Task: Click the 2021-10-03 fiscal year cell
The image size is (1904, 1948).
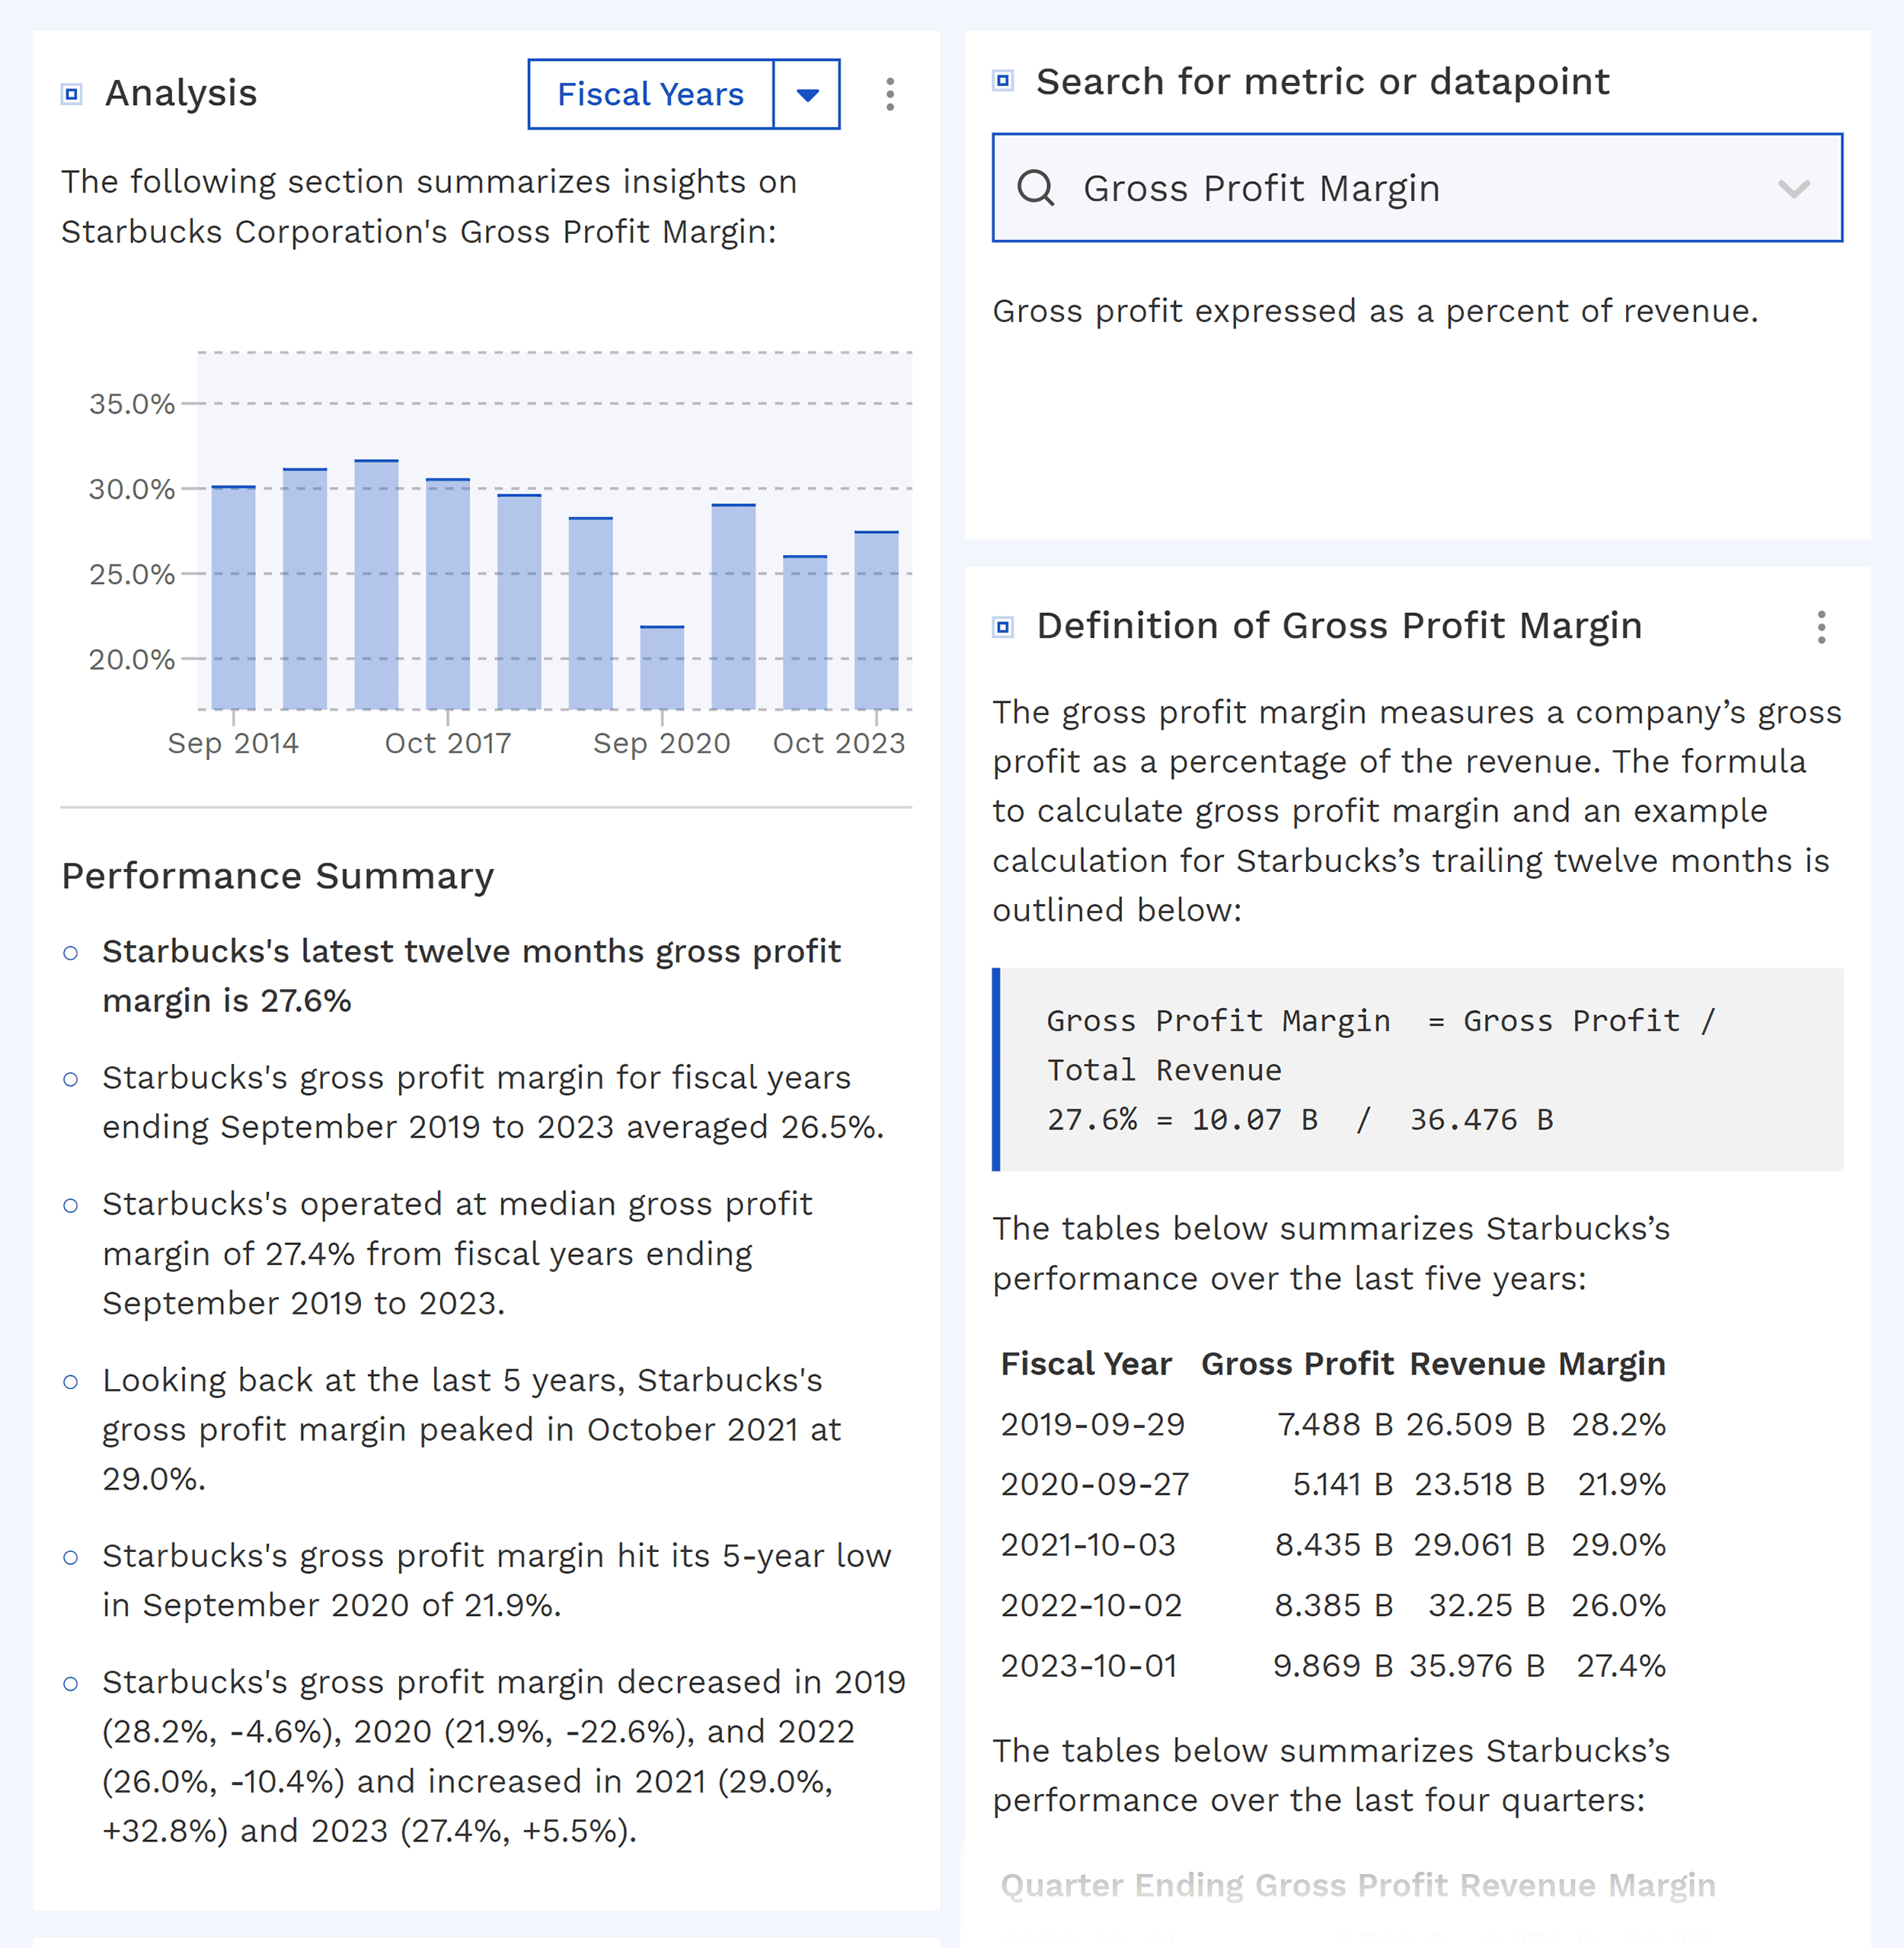Action: pos(1088,1545)
